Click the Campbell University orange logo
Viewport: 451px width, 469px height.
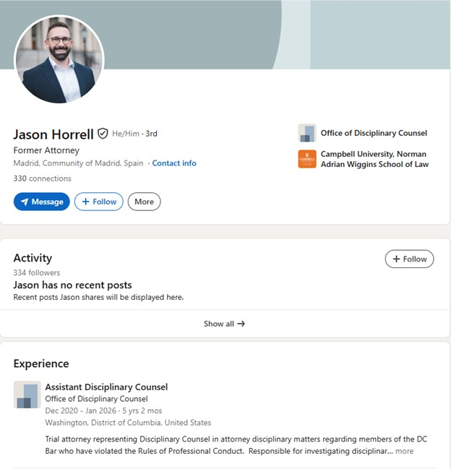307,159
